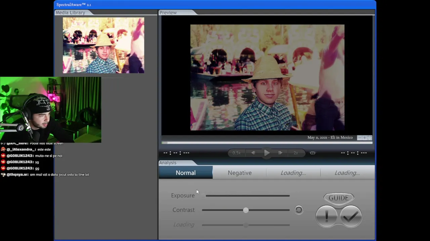Click the Contrast label
The height and width of the screenshot is (241, 430).
coord(183,210)
